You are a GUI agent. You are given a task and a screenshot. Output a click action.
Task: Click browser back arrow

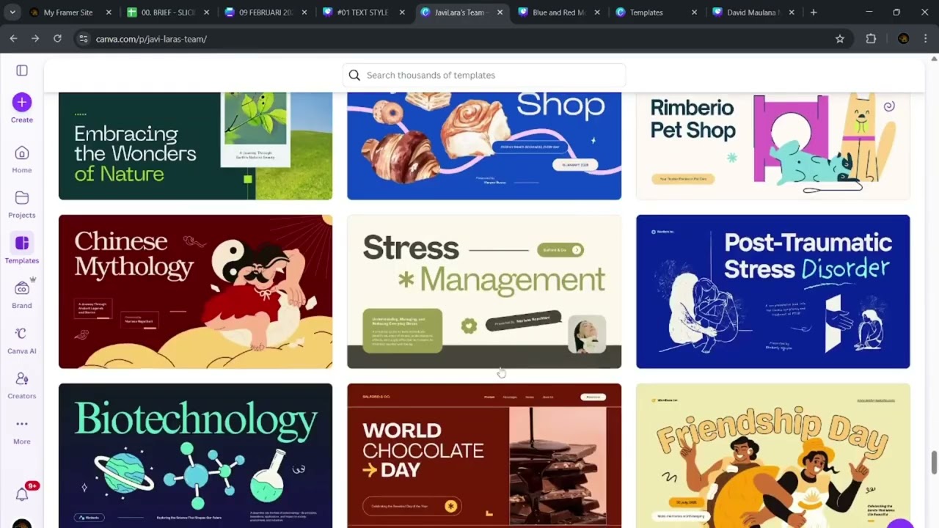[13, 39]
